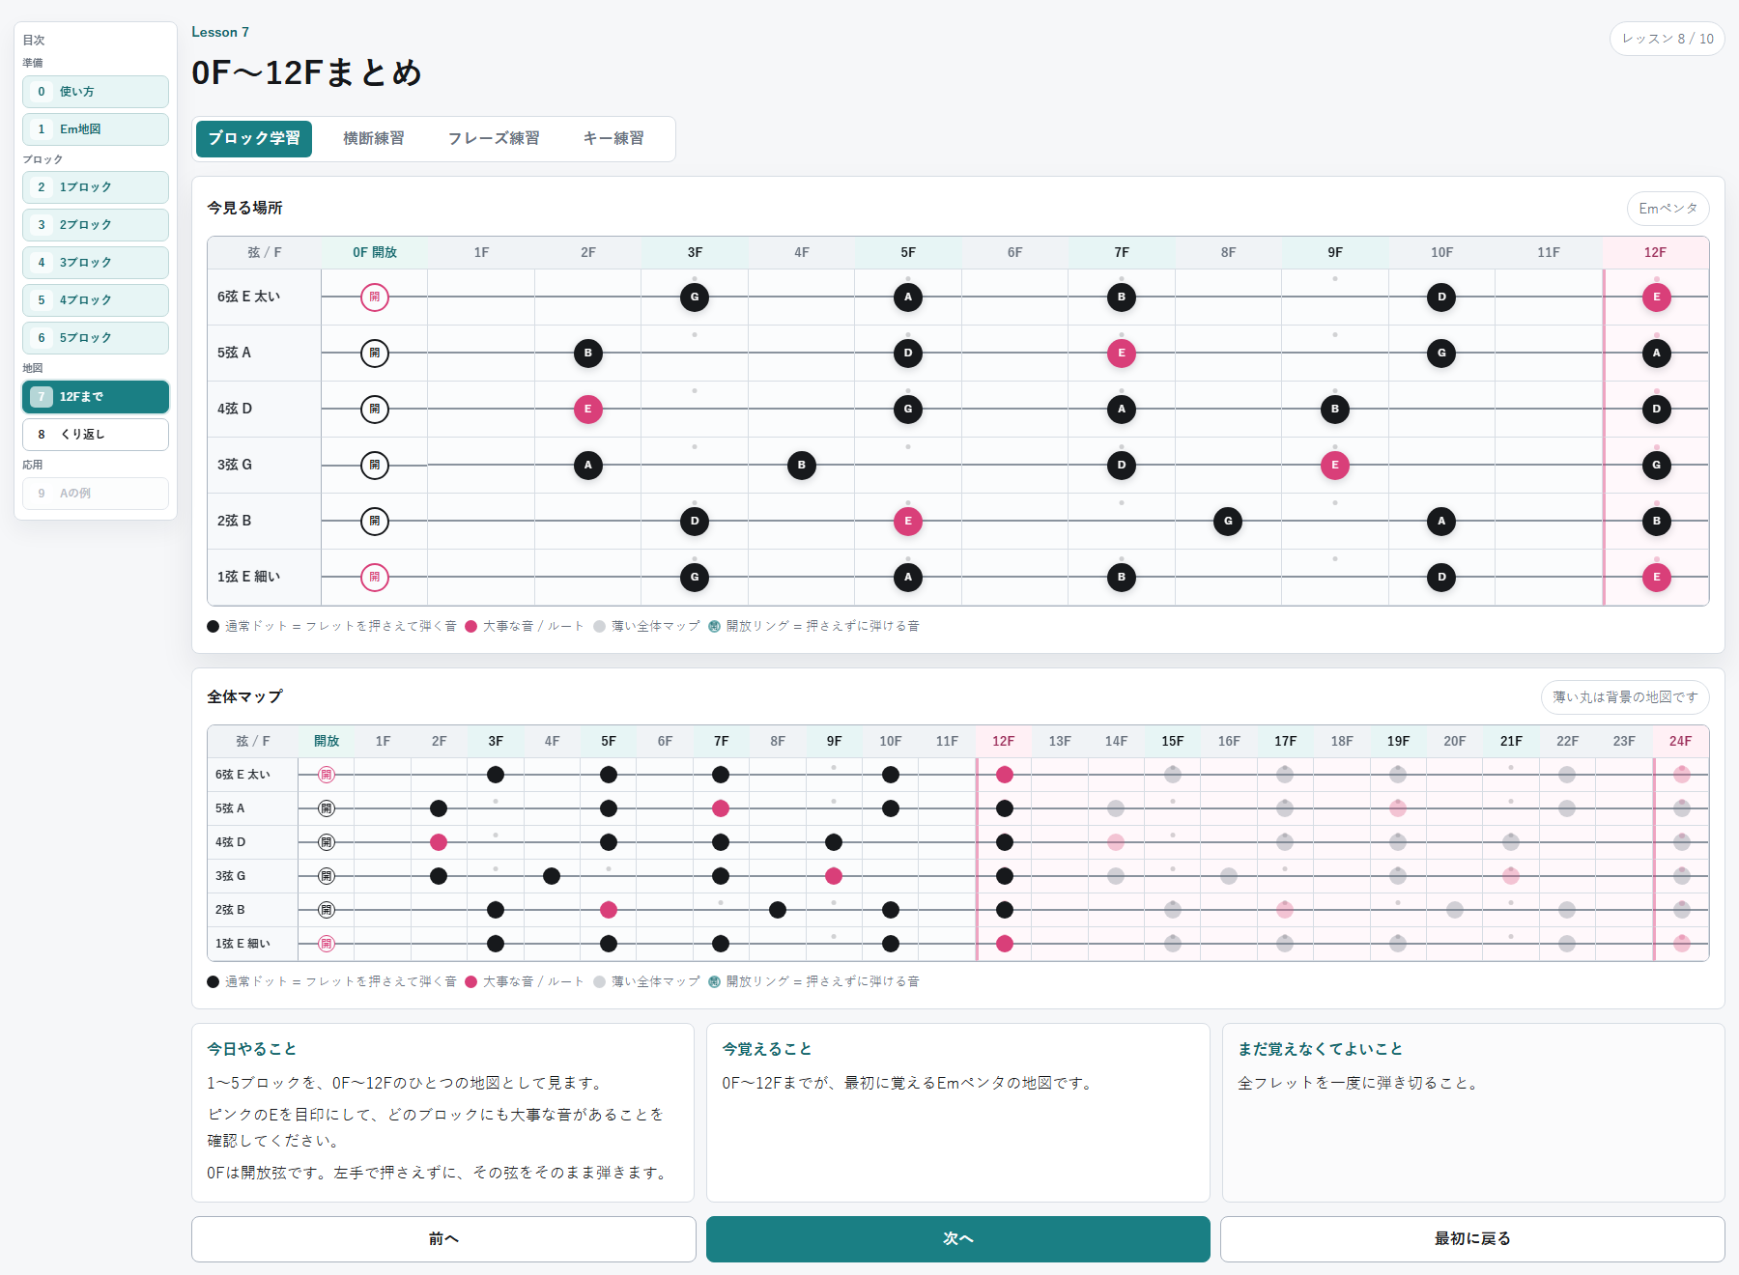1739x1275 pixels.
Task: Click the Lesson 7 label
Action: coord(220,33)
